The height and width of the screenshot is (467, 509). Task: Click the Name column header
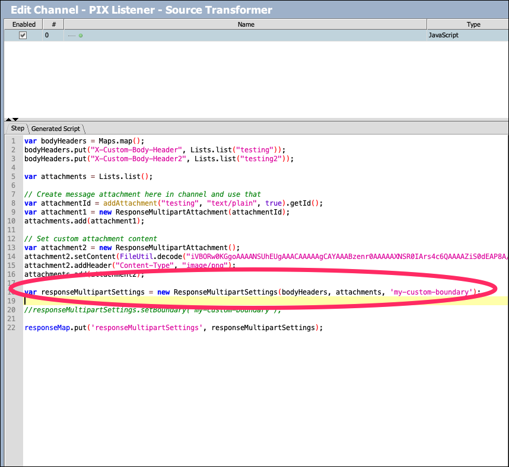(x=246, y=24)
